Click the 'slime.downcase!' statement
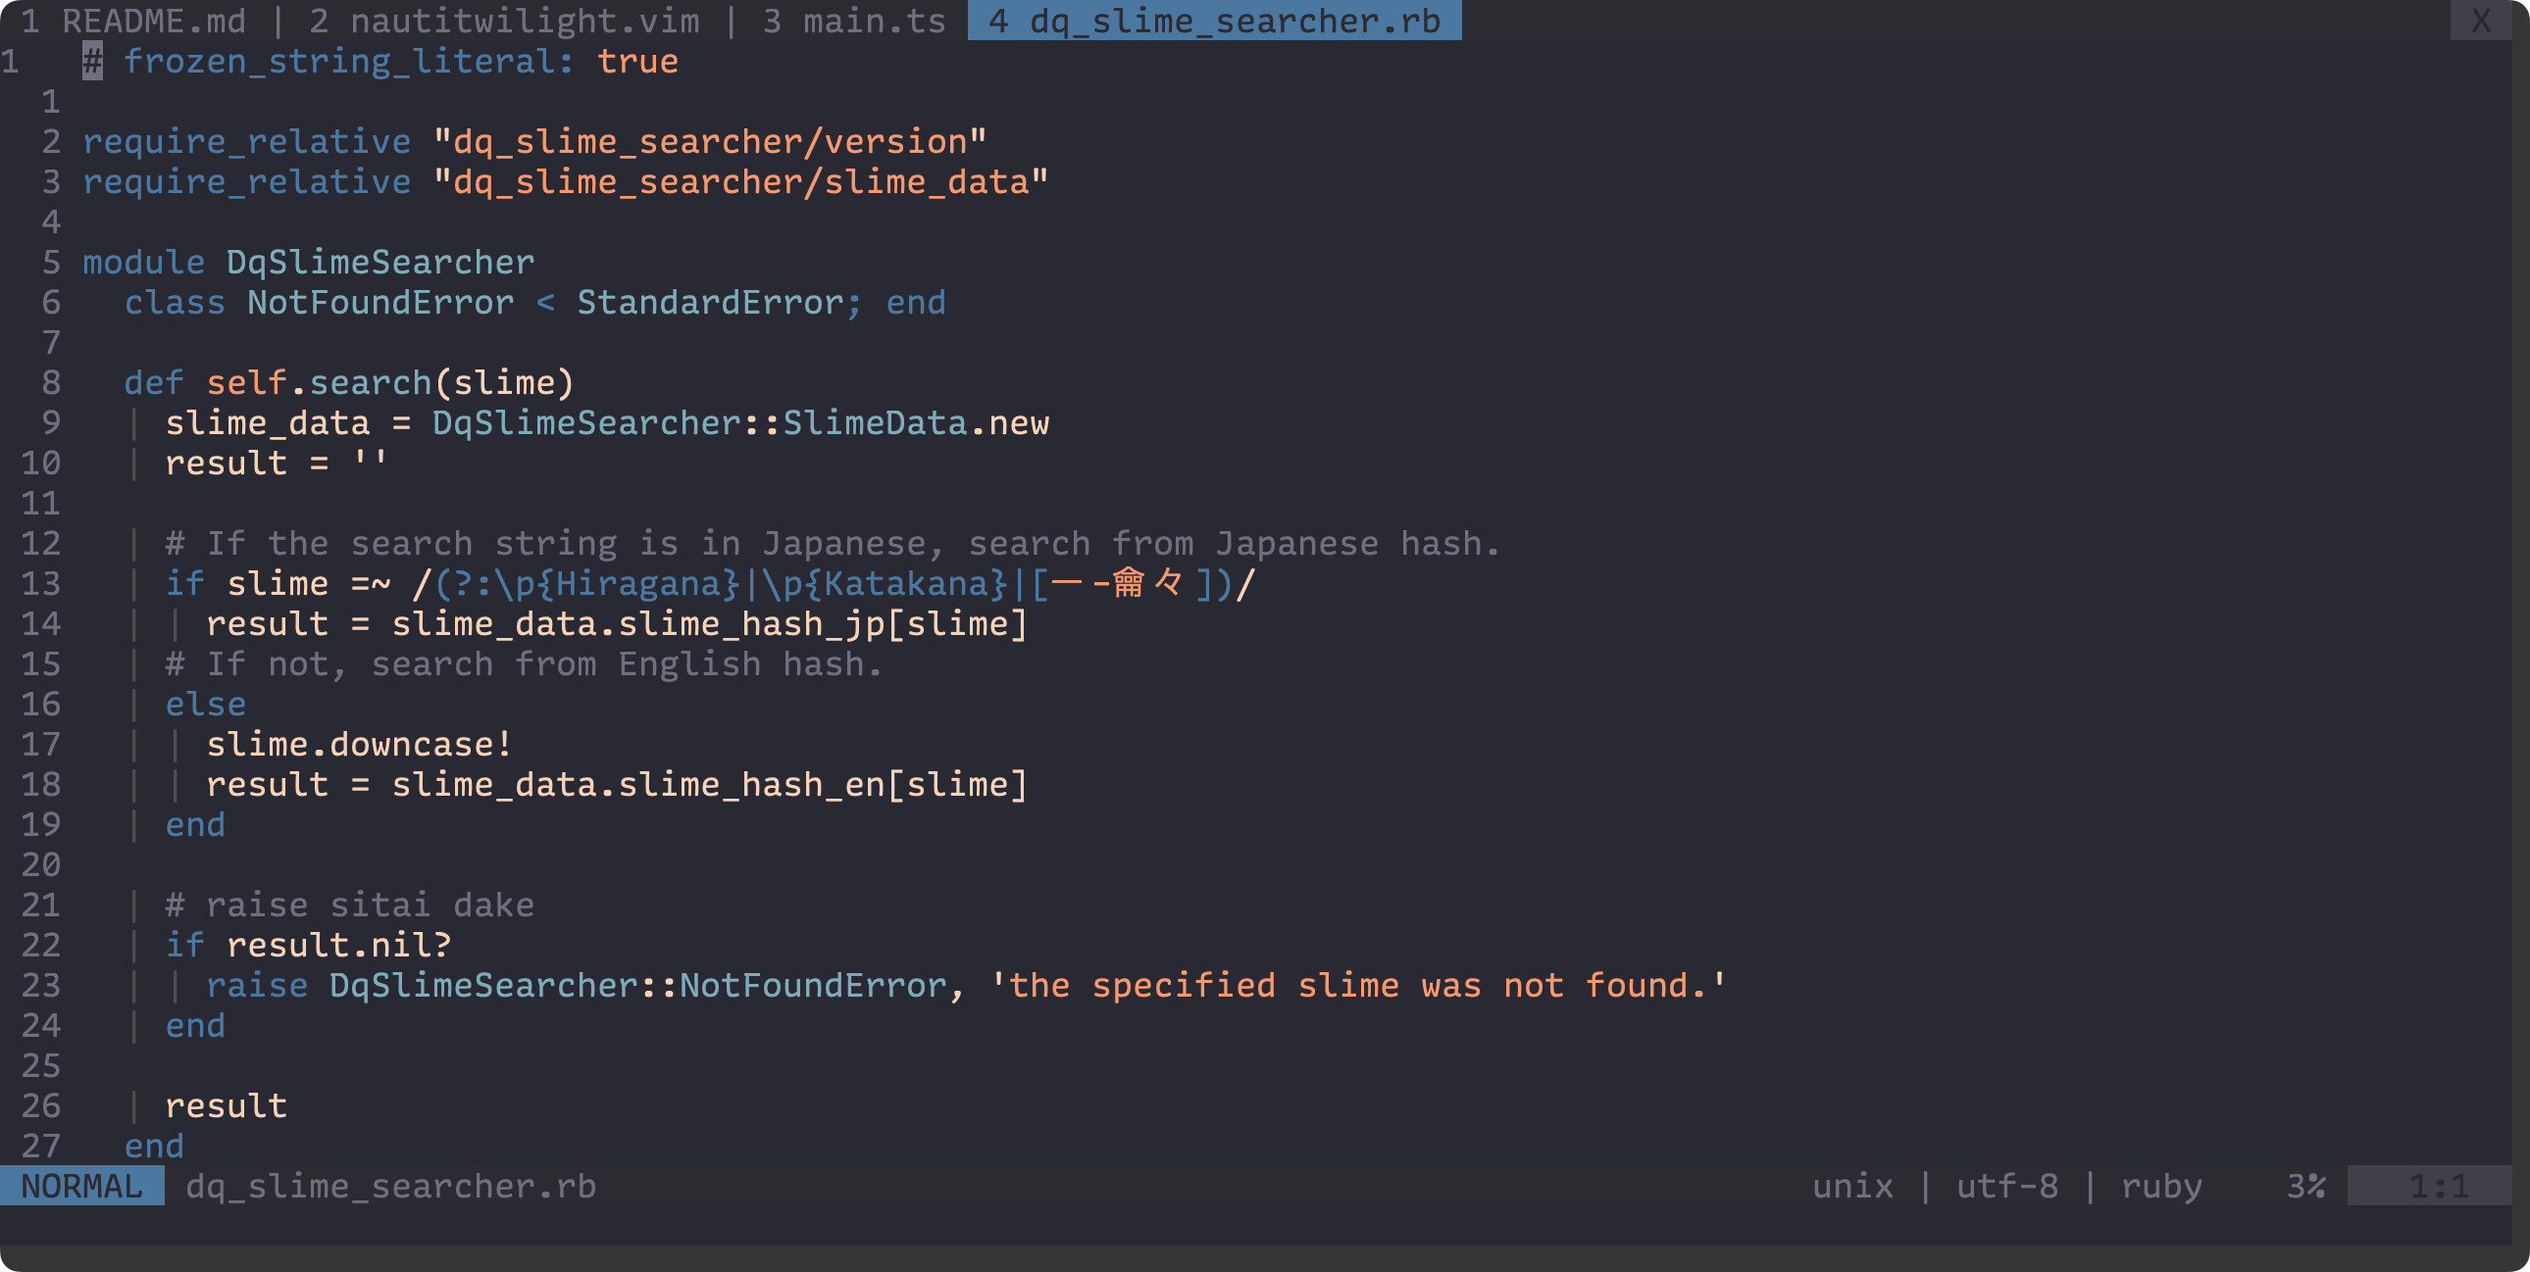 [359, 744]
